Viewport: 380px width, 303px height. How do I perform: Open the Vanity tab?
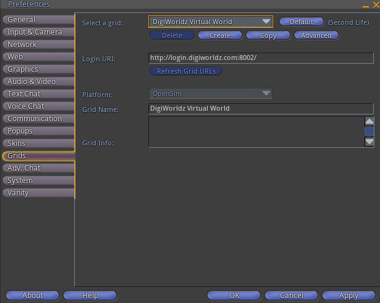tap(38, 193)
